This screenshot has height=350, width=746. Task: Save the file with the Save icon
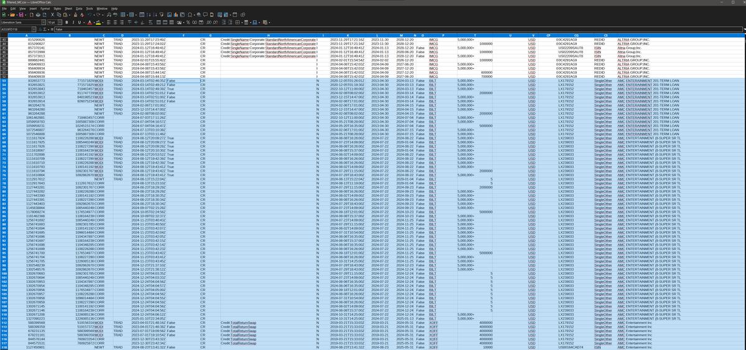pos(21,15)
